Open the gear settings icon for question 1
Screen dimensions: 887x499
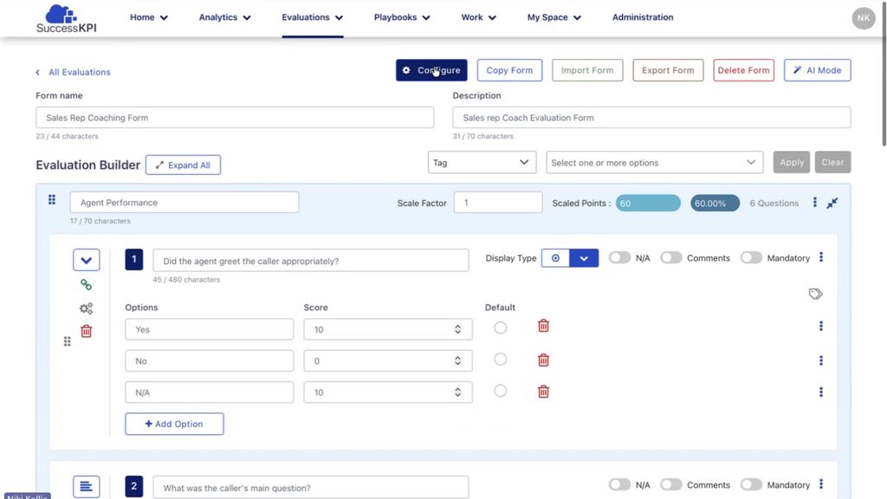pos(86,308)
